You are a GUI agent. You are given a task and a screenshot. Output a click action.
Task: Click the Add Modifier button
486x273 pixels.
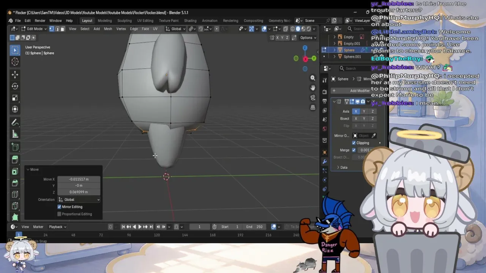pyautogui.click(x=357, y=91)
